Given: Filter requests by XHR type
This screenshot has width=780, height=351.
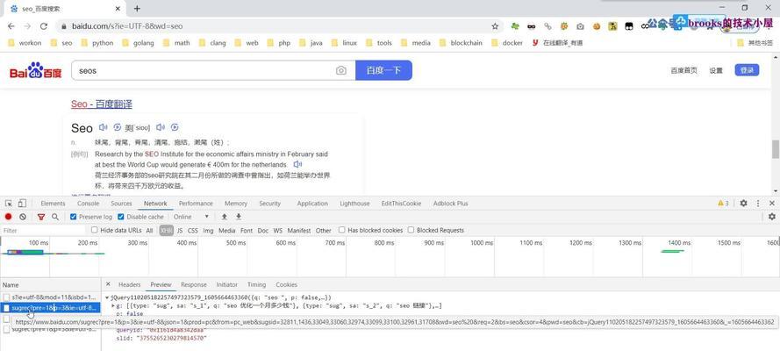Looking at the screenshot, I should pos(166,230).
